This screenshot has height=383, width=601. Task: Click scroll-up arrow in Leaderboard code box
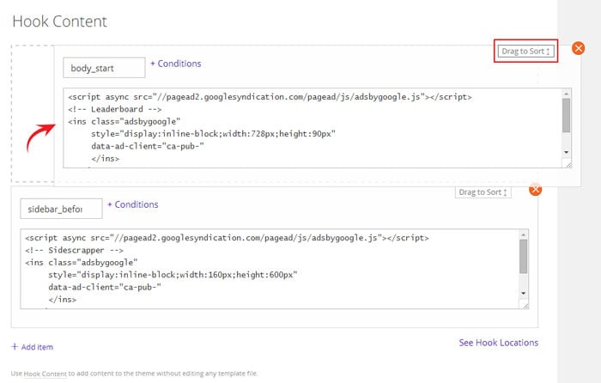click(x=566, y=93)
